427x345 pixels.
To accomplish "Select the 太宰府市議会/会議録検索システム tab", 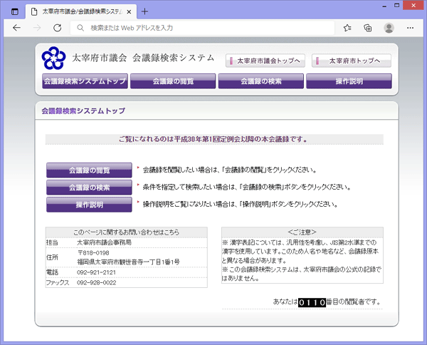I will pyautogui.click(x=81, y=11).
